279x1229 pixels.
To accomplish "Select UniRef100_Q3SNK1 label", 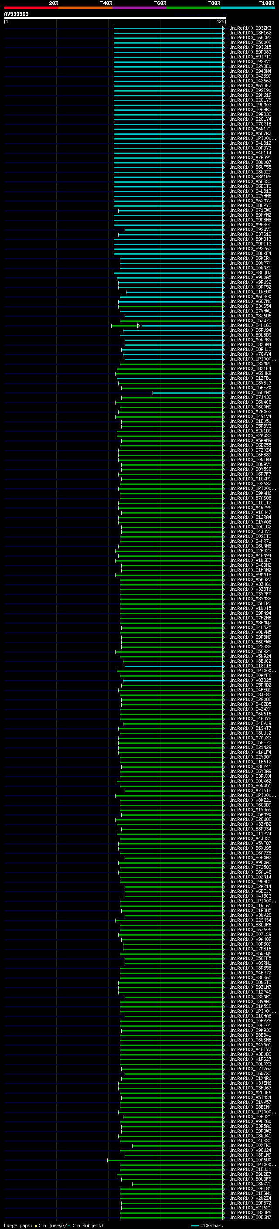I will click(250, 997).
